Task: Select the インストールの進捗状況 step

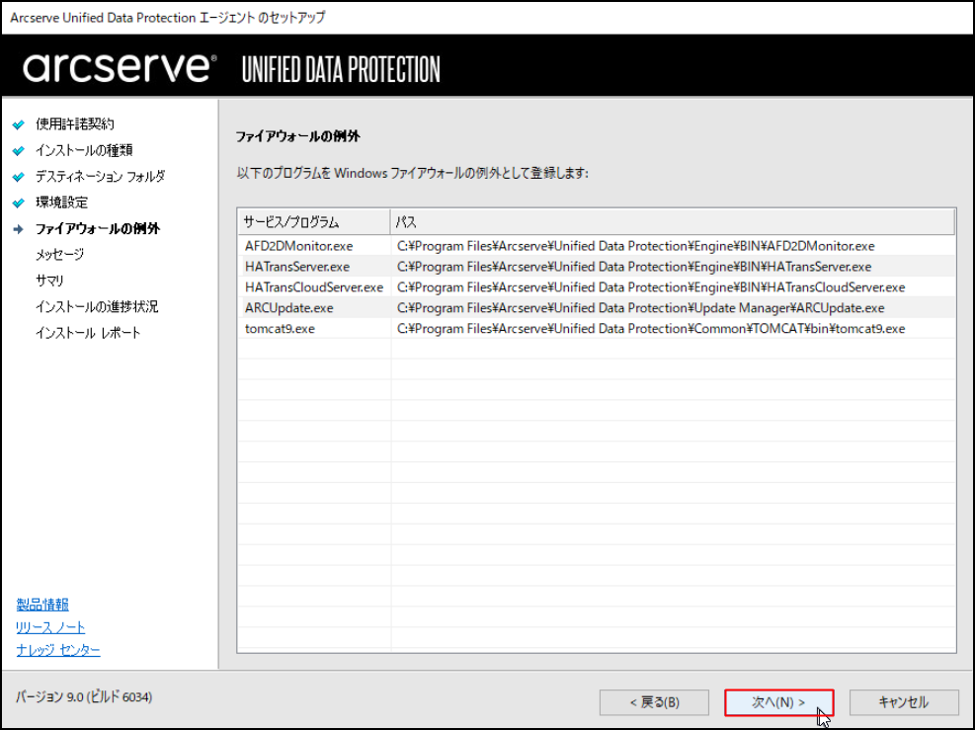Action: [x=97, y=306]
